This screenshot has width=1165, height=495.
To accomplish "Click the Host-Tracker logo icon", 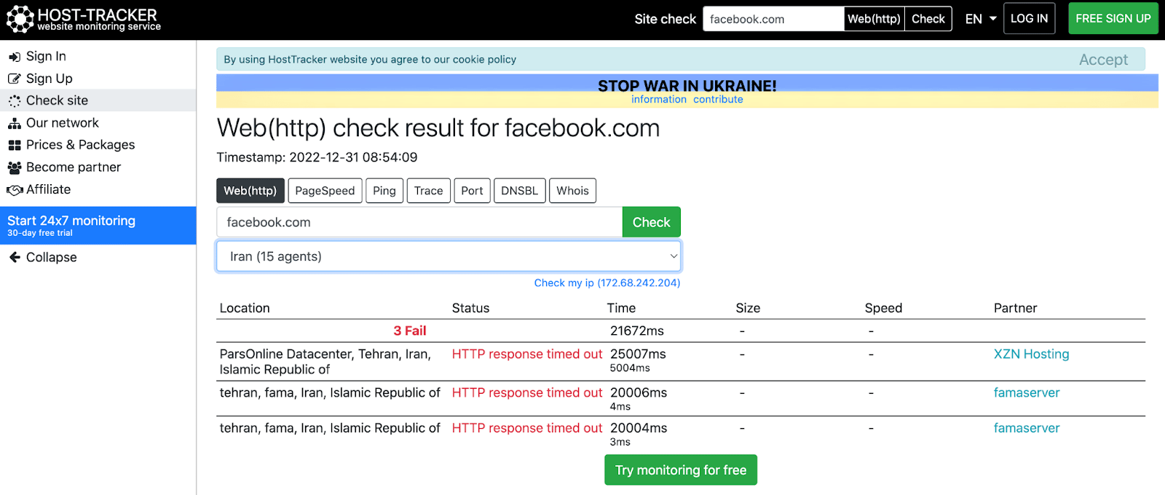I will tap(20, 20).
